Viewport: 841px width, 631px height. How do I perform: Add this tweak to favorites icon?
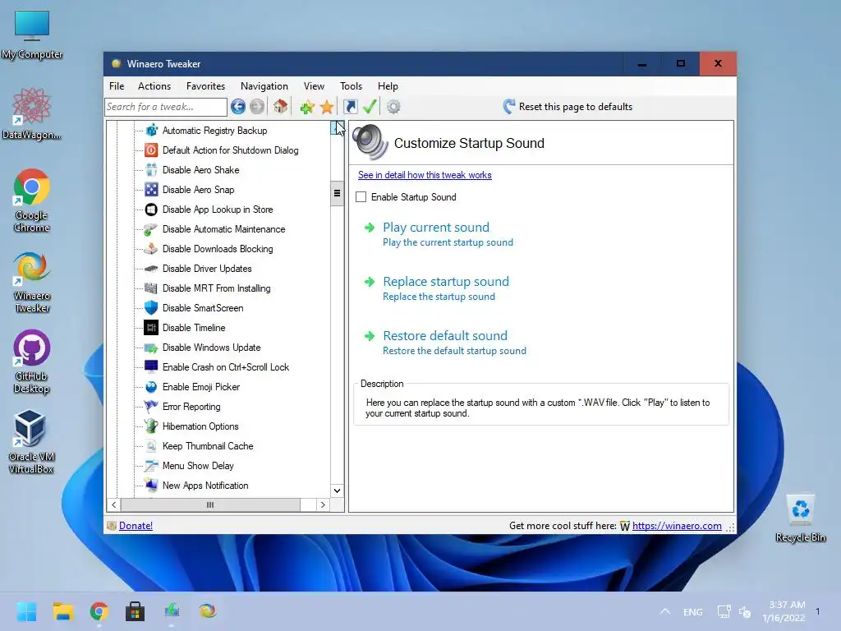pyautogui.click(x=307, y=107)
